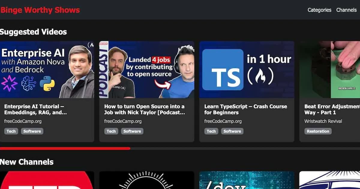Open the Enterprise AI with Amazon Nova thumbnail

coord(47,70)
